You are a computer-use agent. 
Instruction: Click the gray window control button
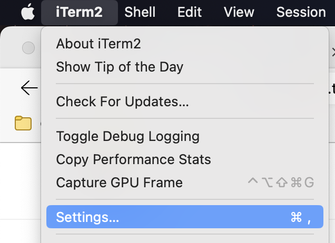coord(28,47)
